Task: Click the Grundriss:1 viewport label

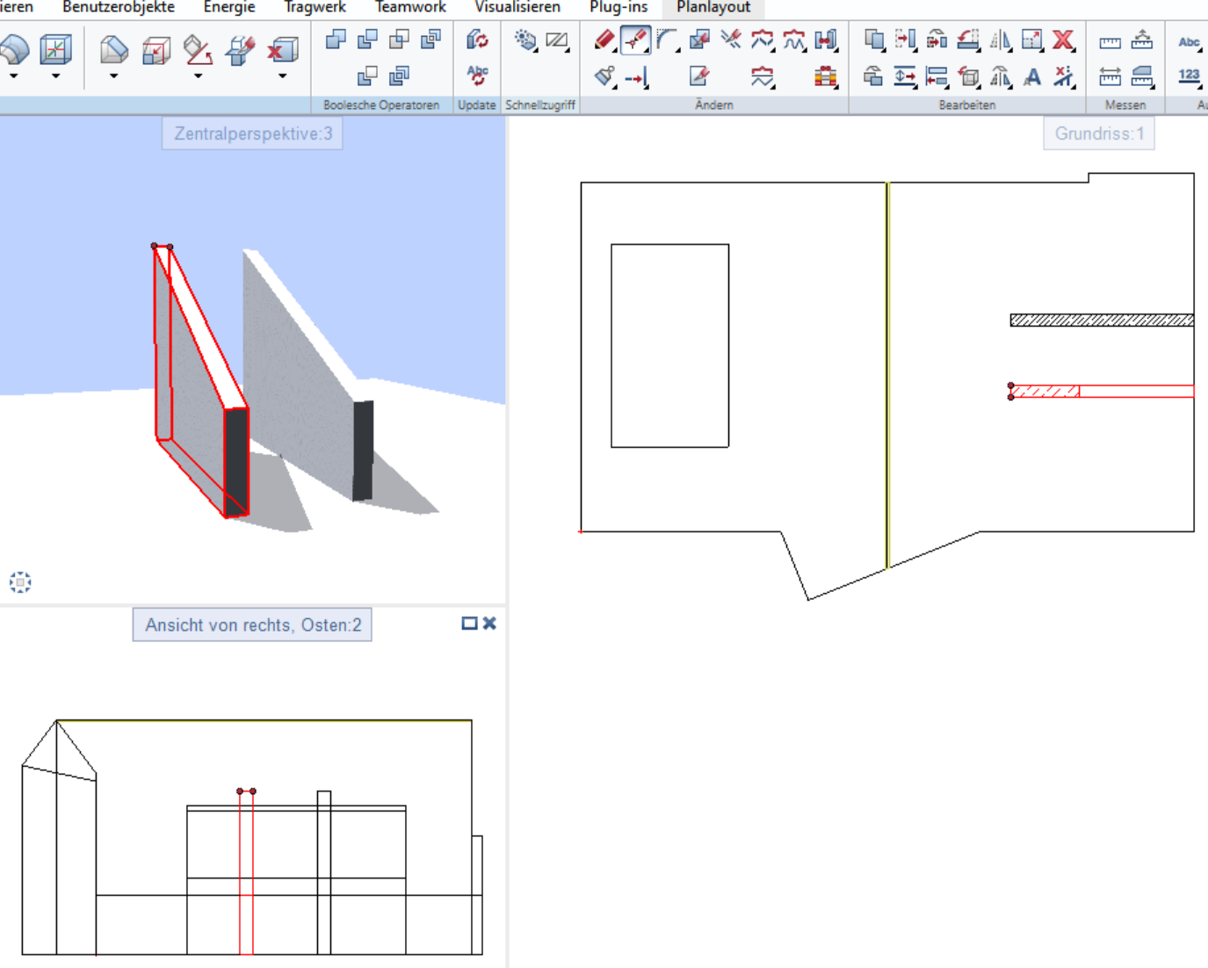Action: click(1098, 134)
